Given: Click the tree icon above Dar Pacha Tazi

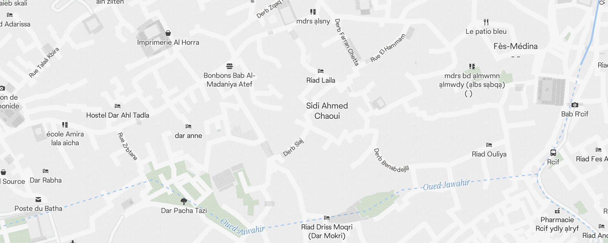Looking at the screenshot, I should [184, 201].
